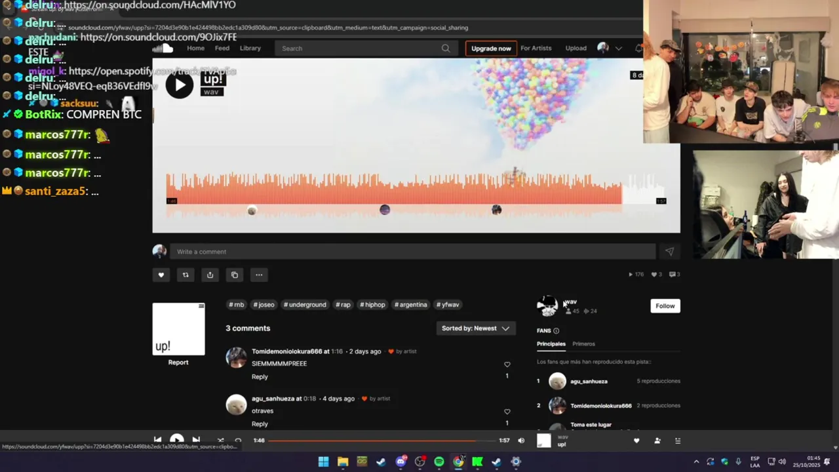Open the Library page
This screenshot has width=839, height=472.
point(250,48)
